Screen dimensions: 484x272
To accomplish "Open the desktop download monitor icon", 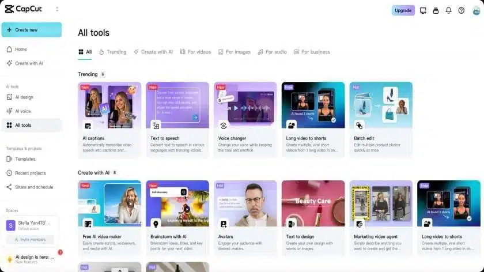I will pos(423,10).
